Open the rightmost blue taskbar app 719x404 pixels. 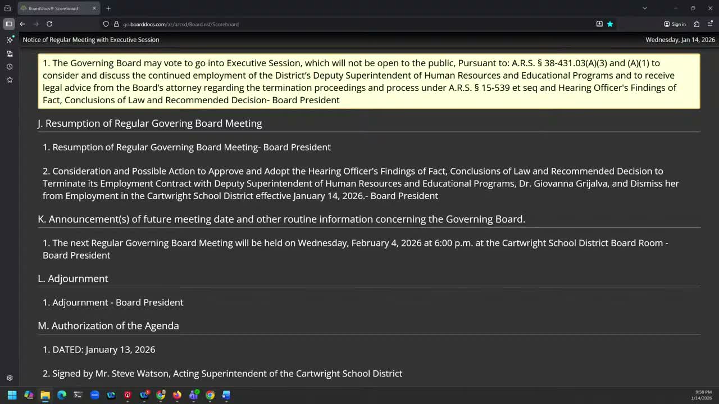(226, 395)
